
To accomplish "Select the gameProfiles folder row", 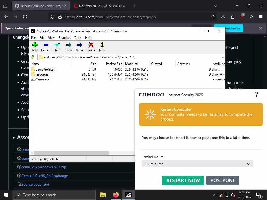I will click(128, 69).
